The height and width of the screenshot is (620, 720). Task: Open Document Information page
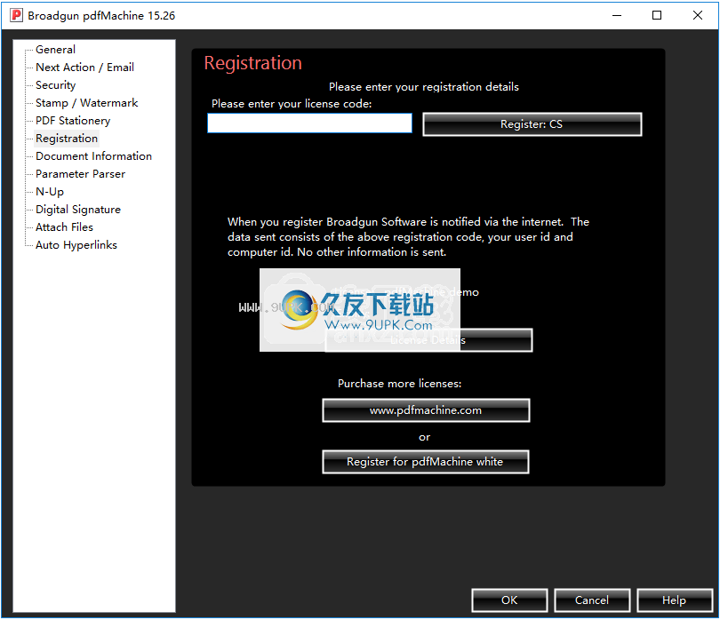click(x=93, y=156)
